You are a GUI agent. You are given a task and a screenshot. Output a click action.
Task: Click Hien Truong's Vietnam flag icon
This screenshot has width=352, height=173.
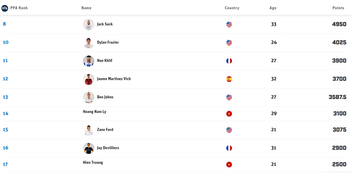tap(229, 165)
